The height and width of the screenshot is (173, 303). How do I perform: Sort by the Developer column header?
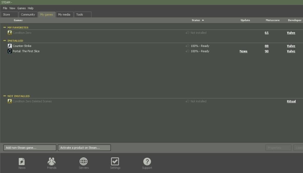pyautogui.click(x=294, y=20)
